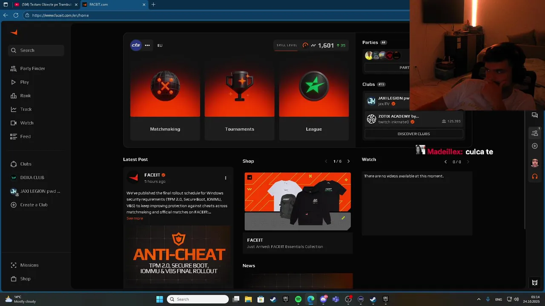Click the browser address bar URL
The width and height of the screenshot is (545, 306).
point(60,15)
